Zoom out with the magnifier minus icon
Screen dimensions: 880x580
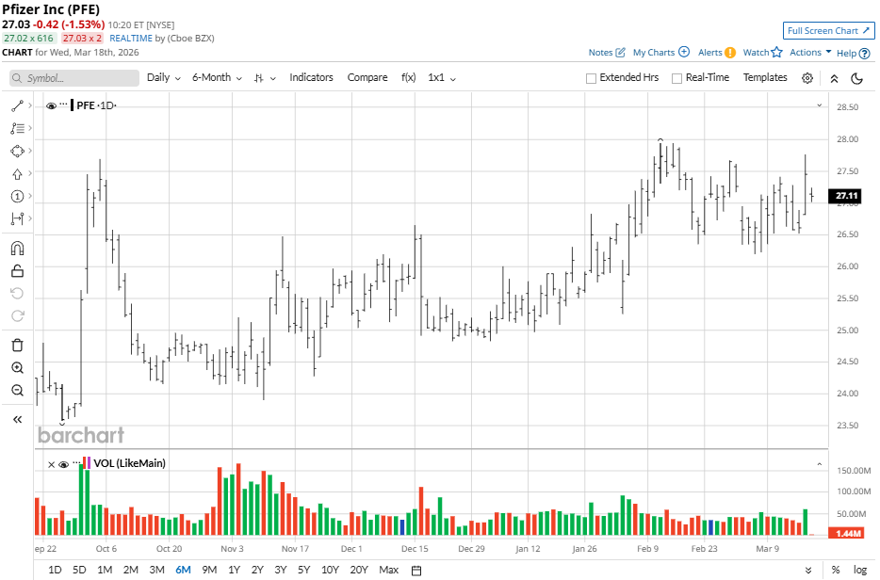[x=17, y=391]
